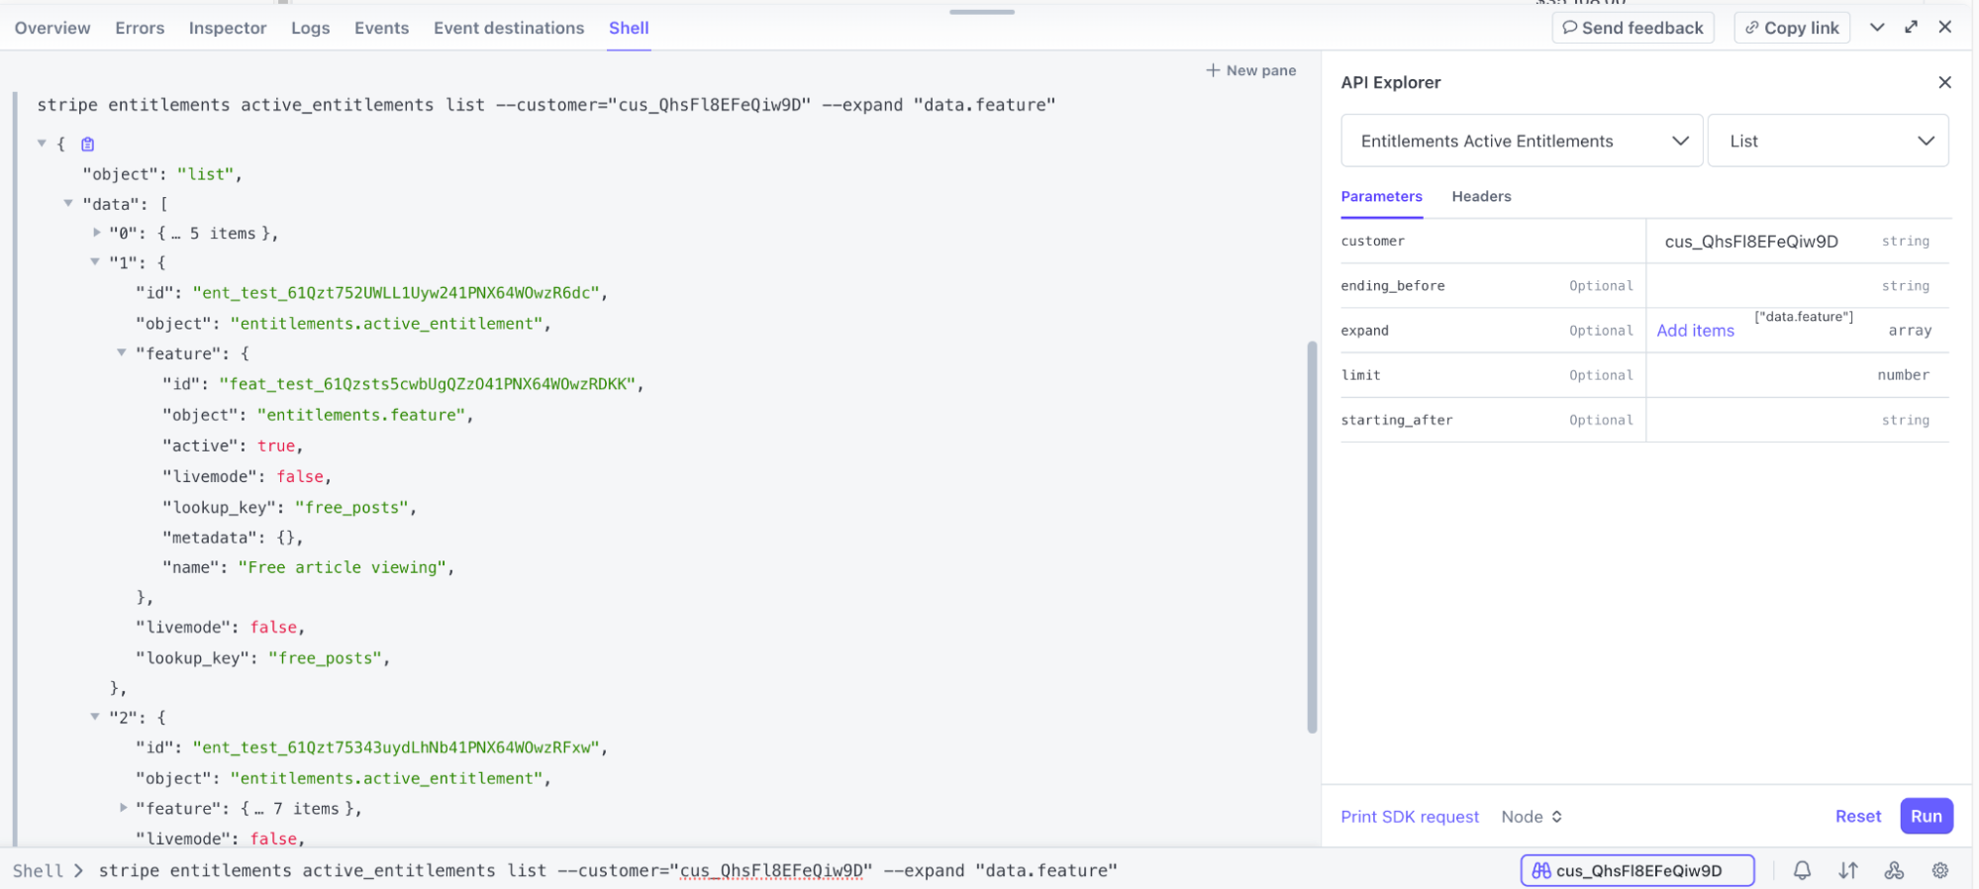Close the API Explorer panel

click(1944, 82)
